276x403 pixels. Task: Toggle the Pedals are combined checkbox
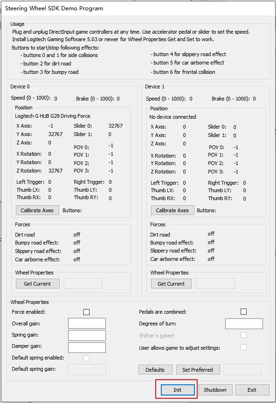pos(244,311)
